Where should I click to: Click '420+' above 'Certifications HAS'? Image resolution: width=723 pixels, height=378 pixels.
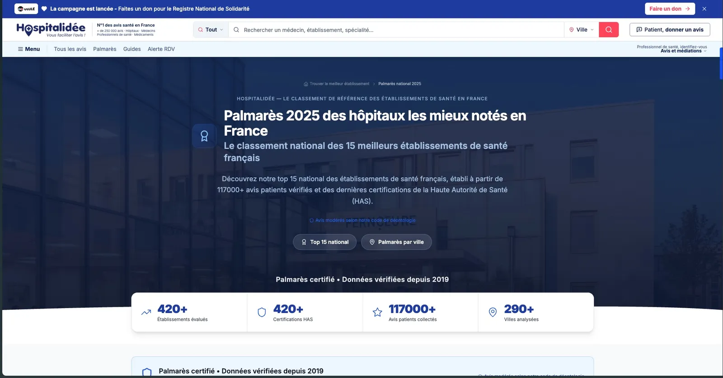(x=288, y=309)
